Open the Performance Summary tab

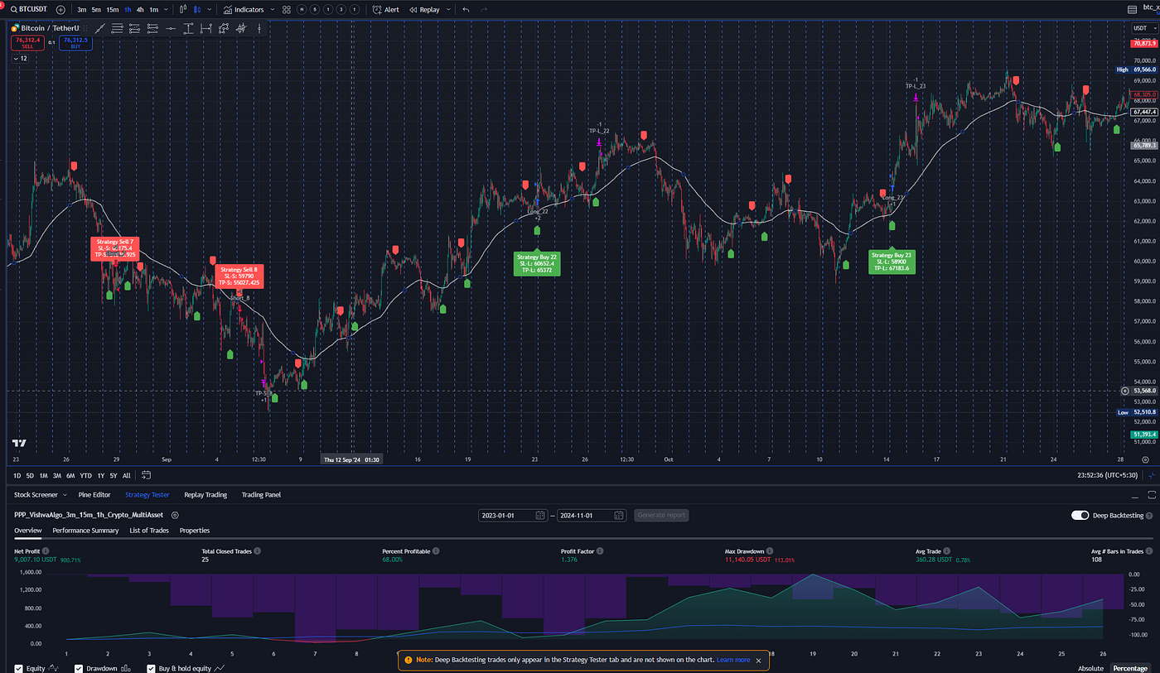pyautogui.click(x=85, y=531)
